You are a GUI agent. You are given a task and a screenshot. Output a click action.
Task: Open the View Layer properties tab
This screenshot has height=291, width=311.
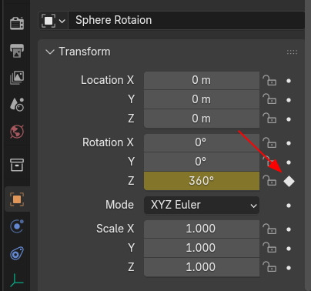tap(17, 78)
